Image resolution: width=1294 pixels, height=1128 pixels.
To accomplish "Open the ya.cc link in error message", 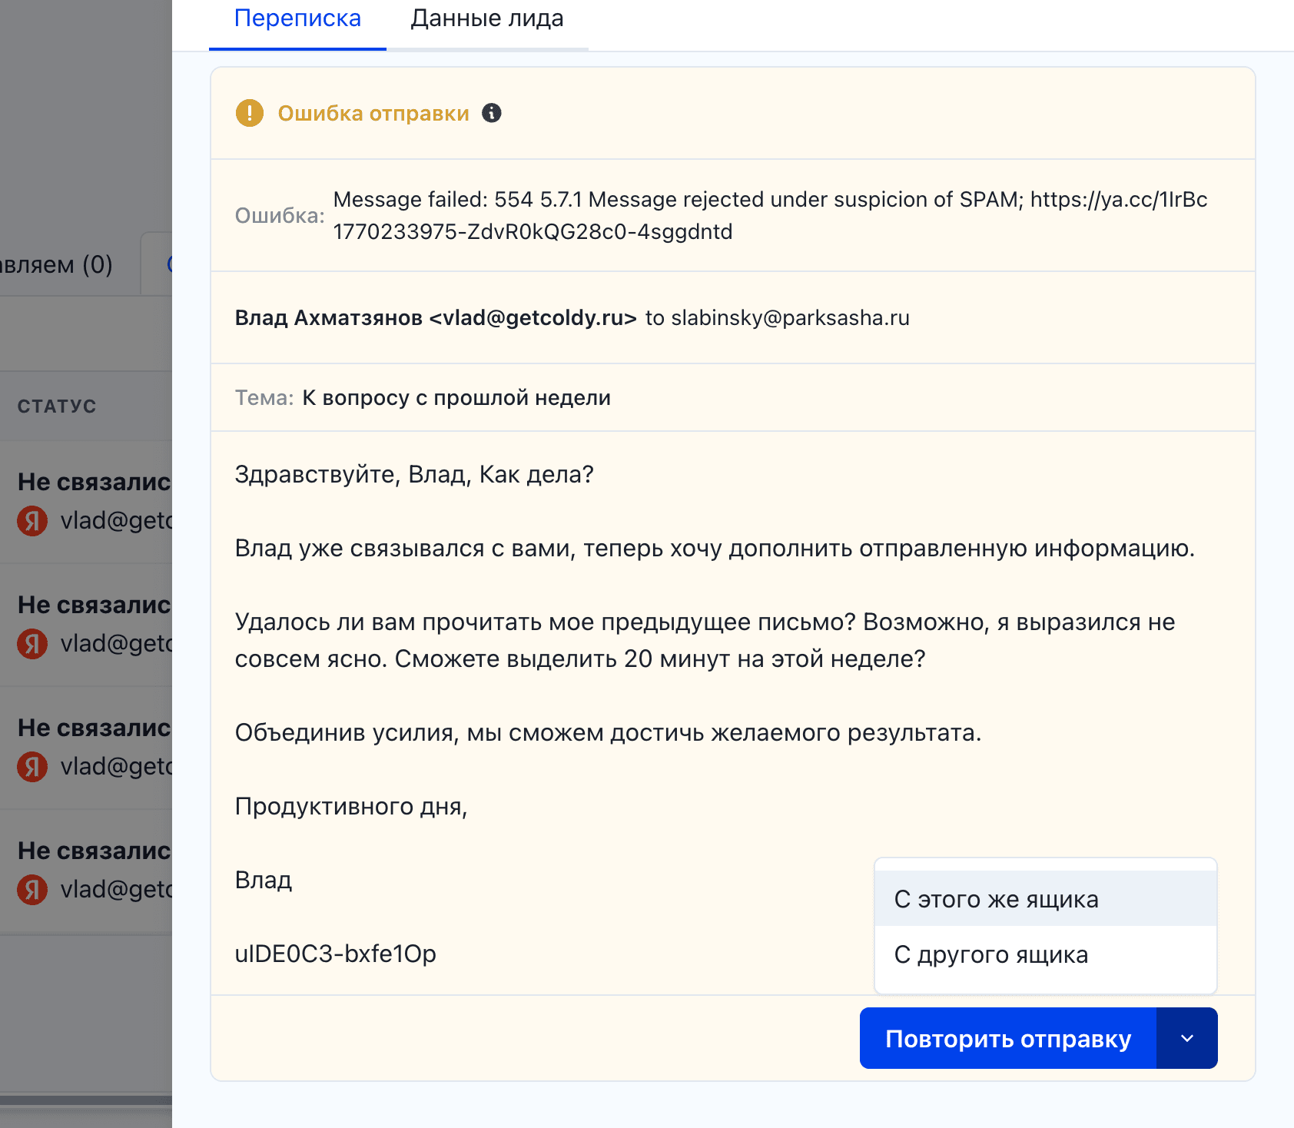I will pos(1118,200).
